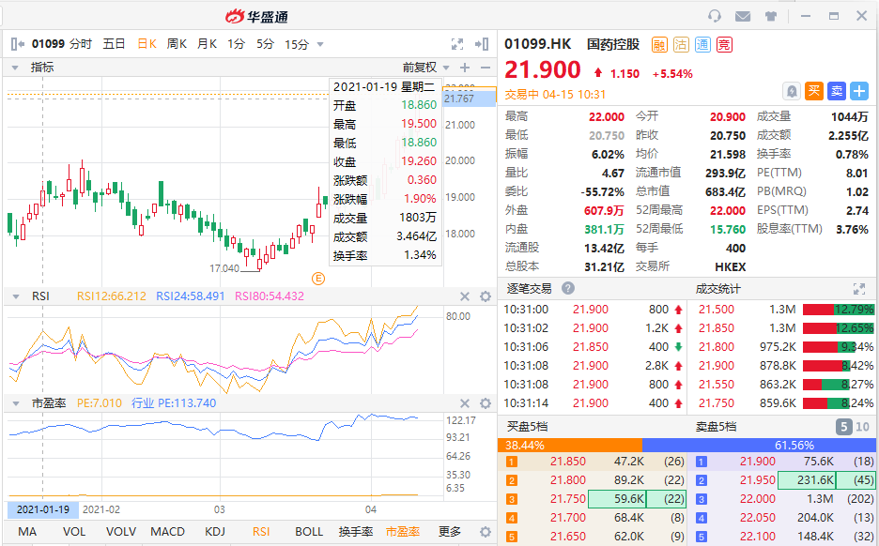Zoom in chart with plus button
Image resolution: width=879 pixels, height=546 pixels.
(464, 68)
